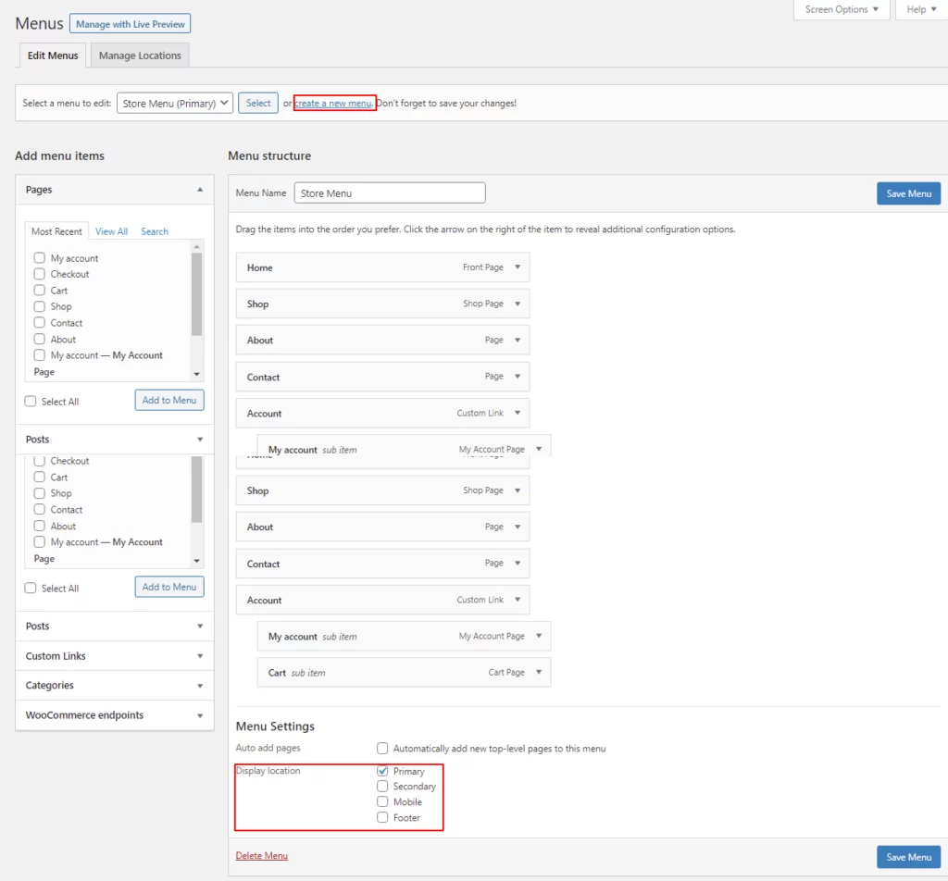
Task: Collapse the Pages panel arrow
Action: [200, 190]
